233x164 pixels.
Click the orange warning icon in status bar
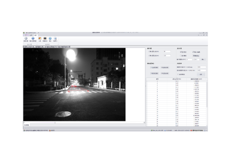click(50, 130)
